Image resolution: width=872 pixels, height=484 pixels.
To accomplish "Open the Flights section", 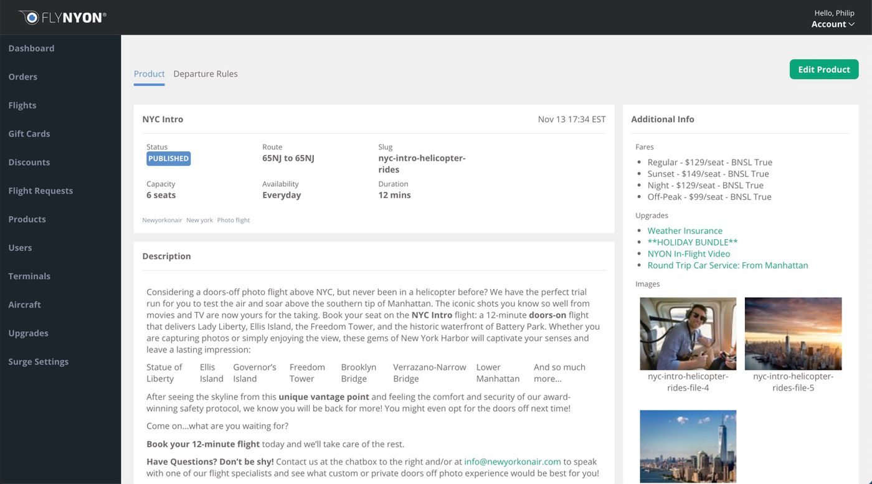I will [22, 105].
